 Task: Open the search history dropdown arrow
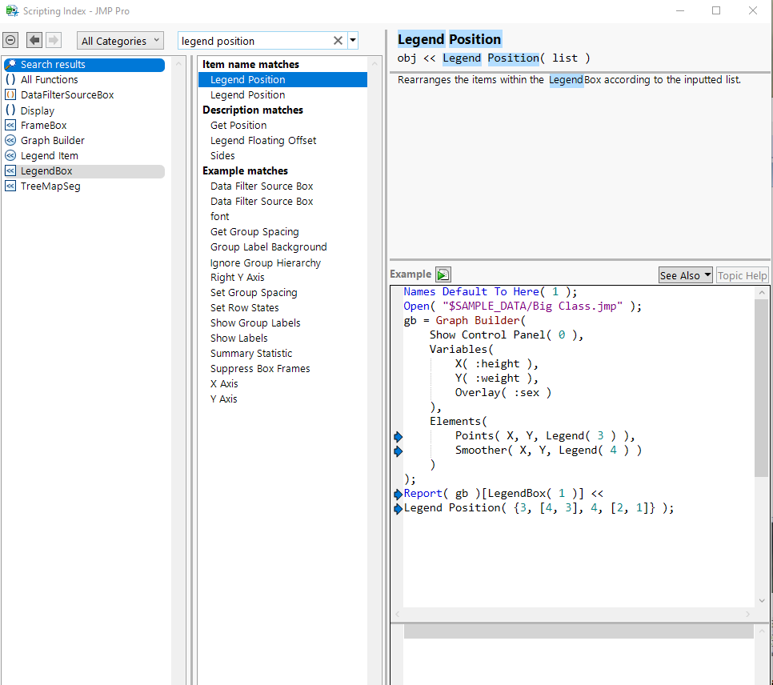click(x=352, y=39)
